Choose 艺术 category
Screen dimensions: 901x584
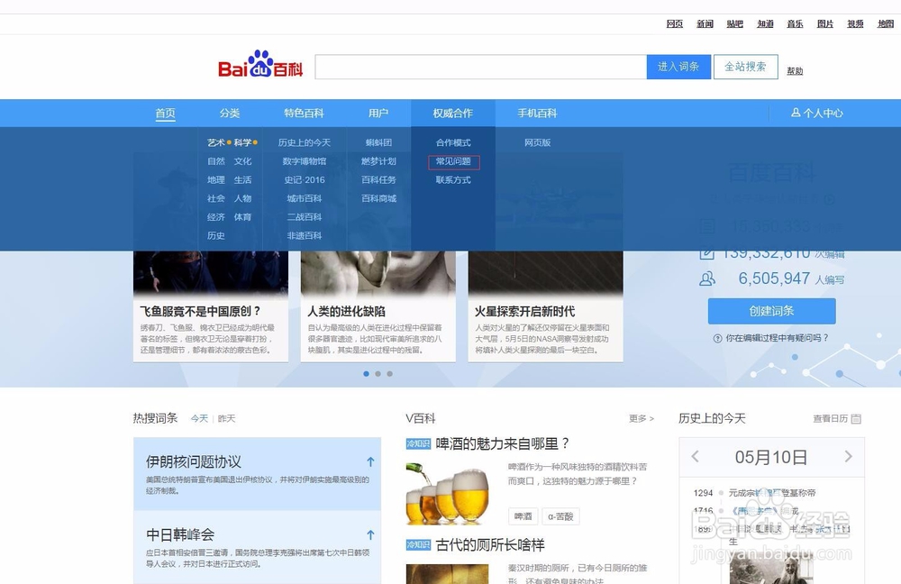tap(216, 142)
